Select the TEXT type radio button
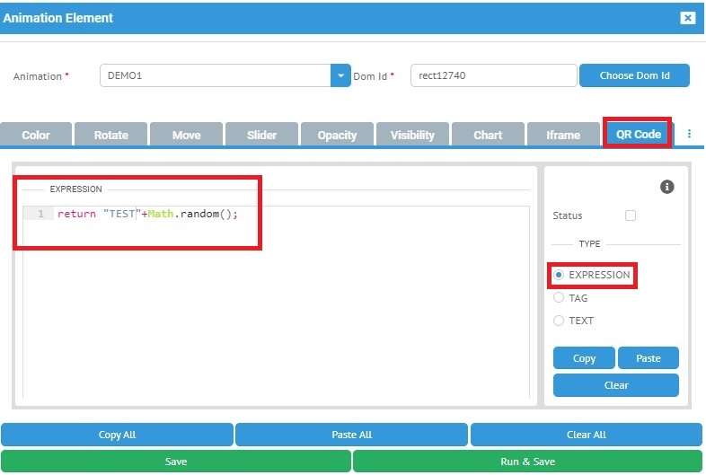 tap(559, 321)
